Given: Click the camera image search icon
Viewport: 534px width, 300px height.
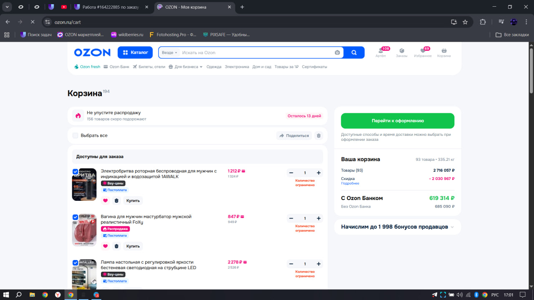Looking at the screenshot, I should (337, 52).
